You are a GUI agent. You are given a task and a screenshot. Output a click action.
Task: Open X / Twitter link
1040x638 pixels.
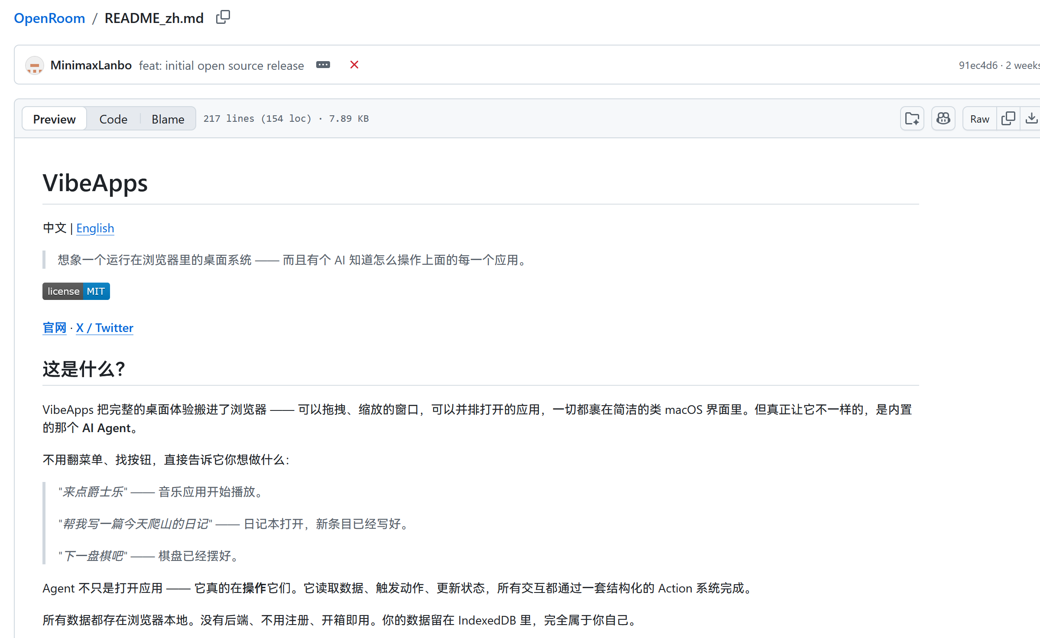[x=104, y=328]
